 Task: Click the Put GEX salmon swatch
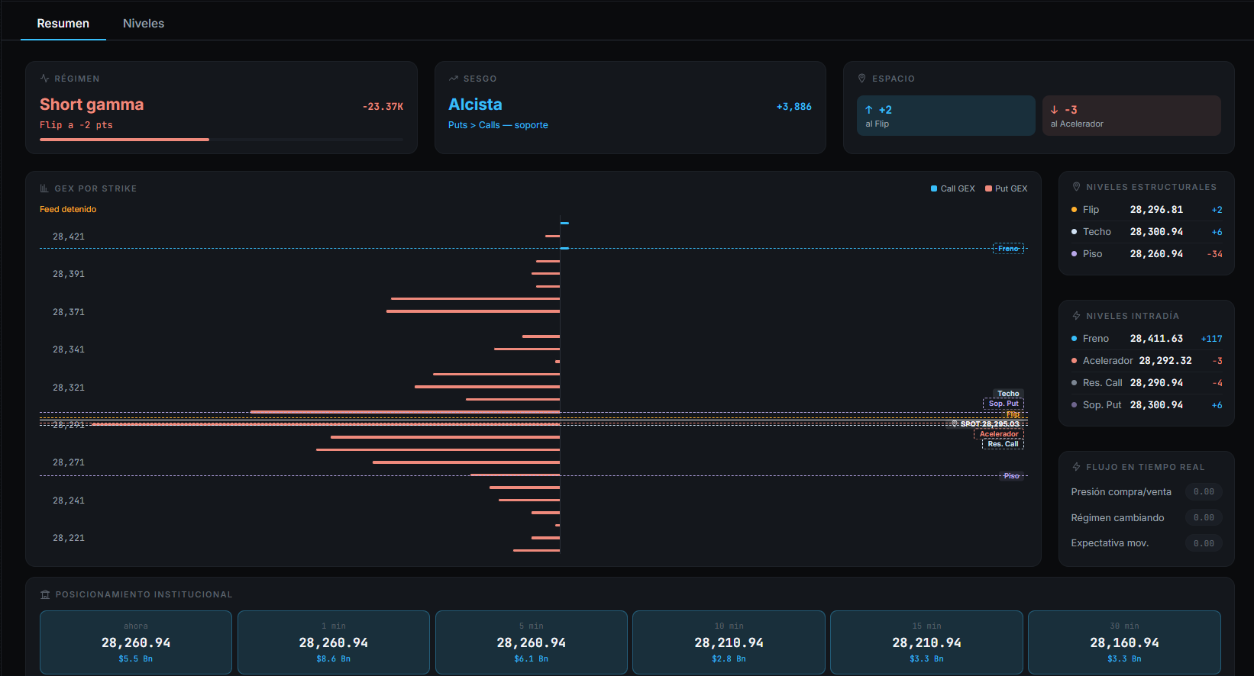click(988, 188)
